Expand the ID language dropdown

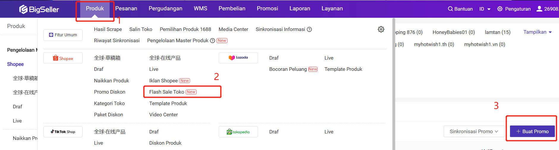point(485,9)
